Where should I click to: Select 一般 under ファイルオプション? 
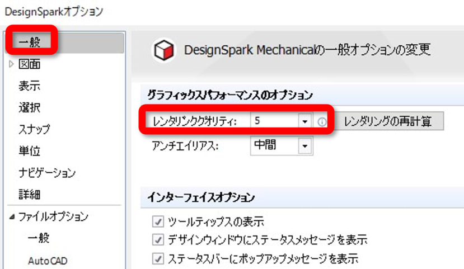click(39, 238)
